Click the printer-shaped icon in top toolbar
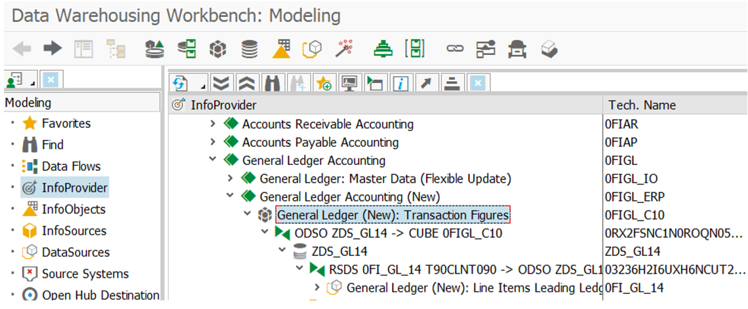Viewport: 748px width, 309px height. [x=517, y=48]
